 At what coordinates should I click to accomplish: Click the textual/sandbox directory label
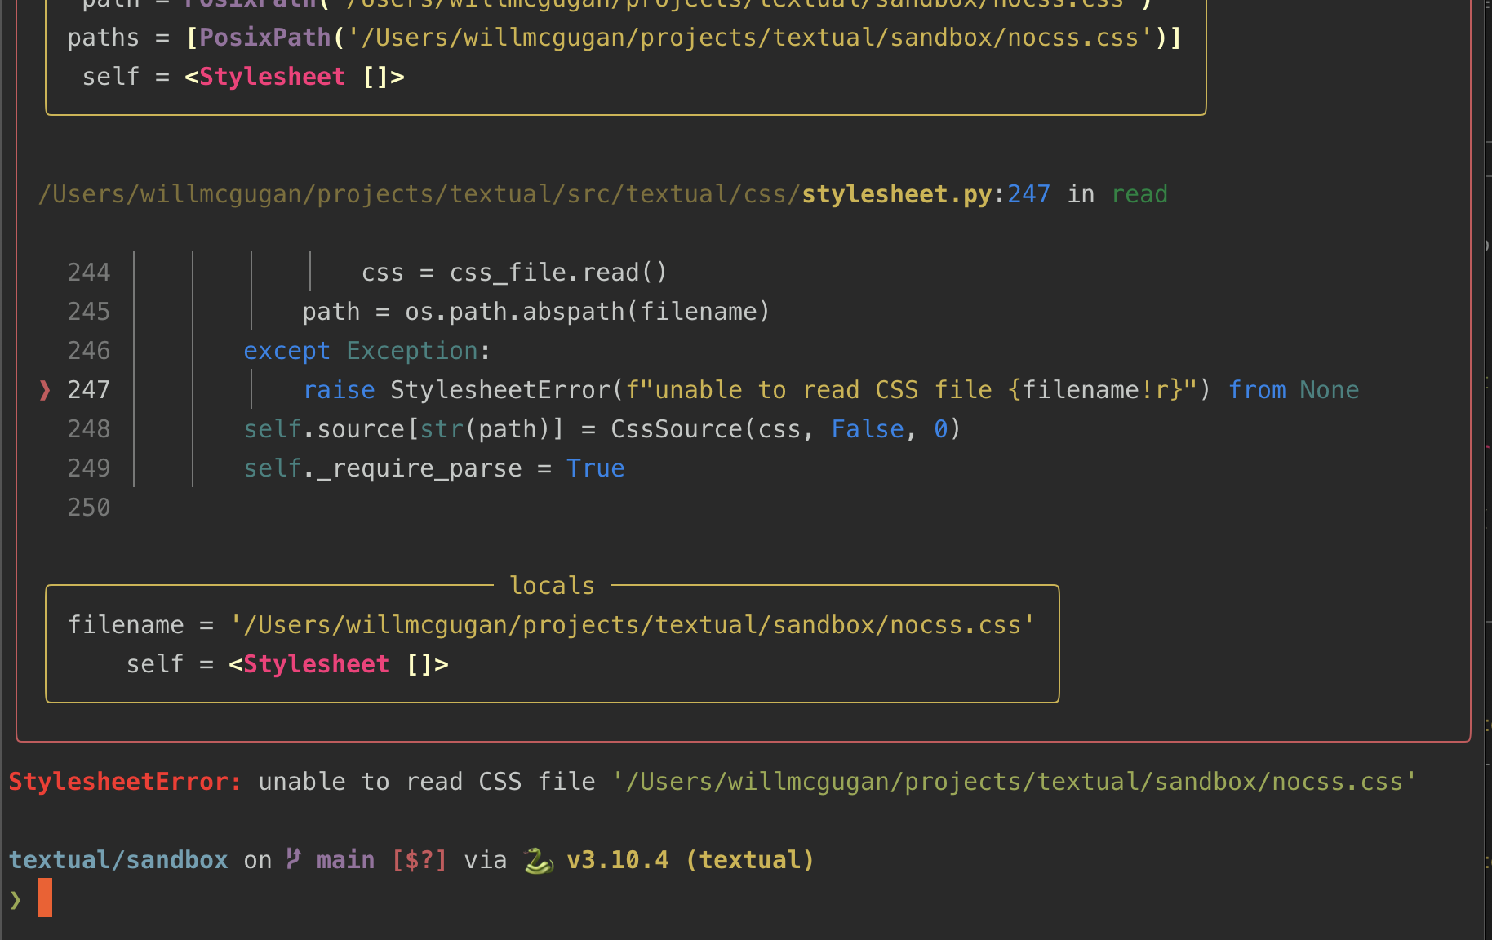(118, 859)
